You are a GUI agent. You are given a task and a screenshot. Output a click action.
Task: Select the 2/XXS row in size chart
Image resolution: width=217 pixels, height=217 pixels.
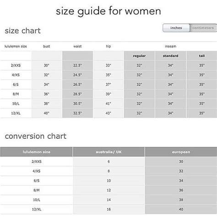pos(108,65)
